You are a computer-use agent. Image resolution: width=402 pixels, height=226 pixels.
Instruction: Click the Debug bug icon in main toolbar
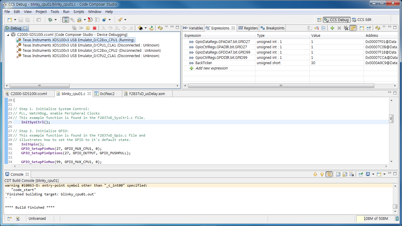(50, 20)
